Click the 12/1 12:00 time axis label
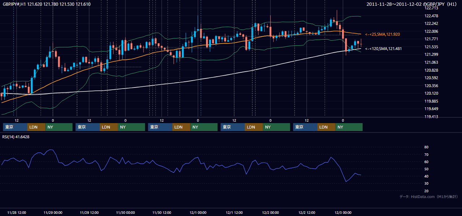462x216 pixels. (234, 212)
